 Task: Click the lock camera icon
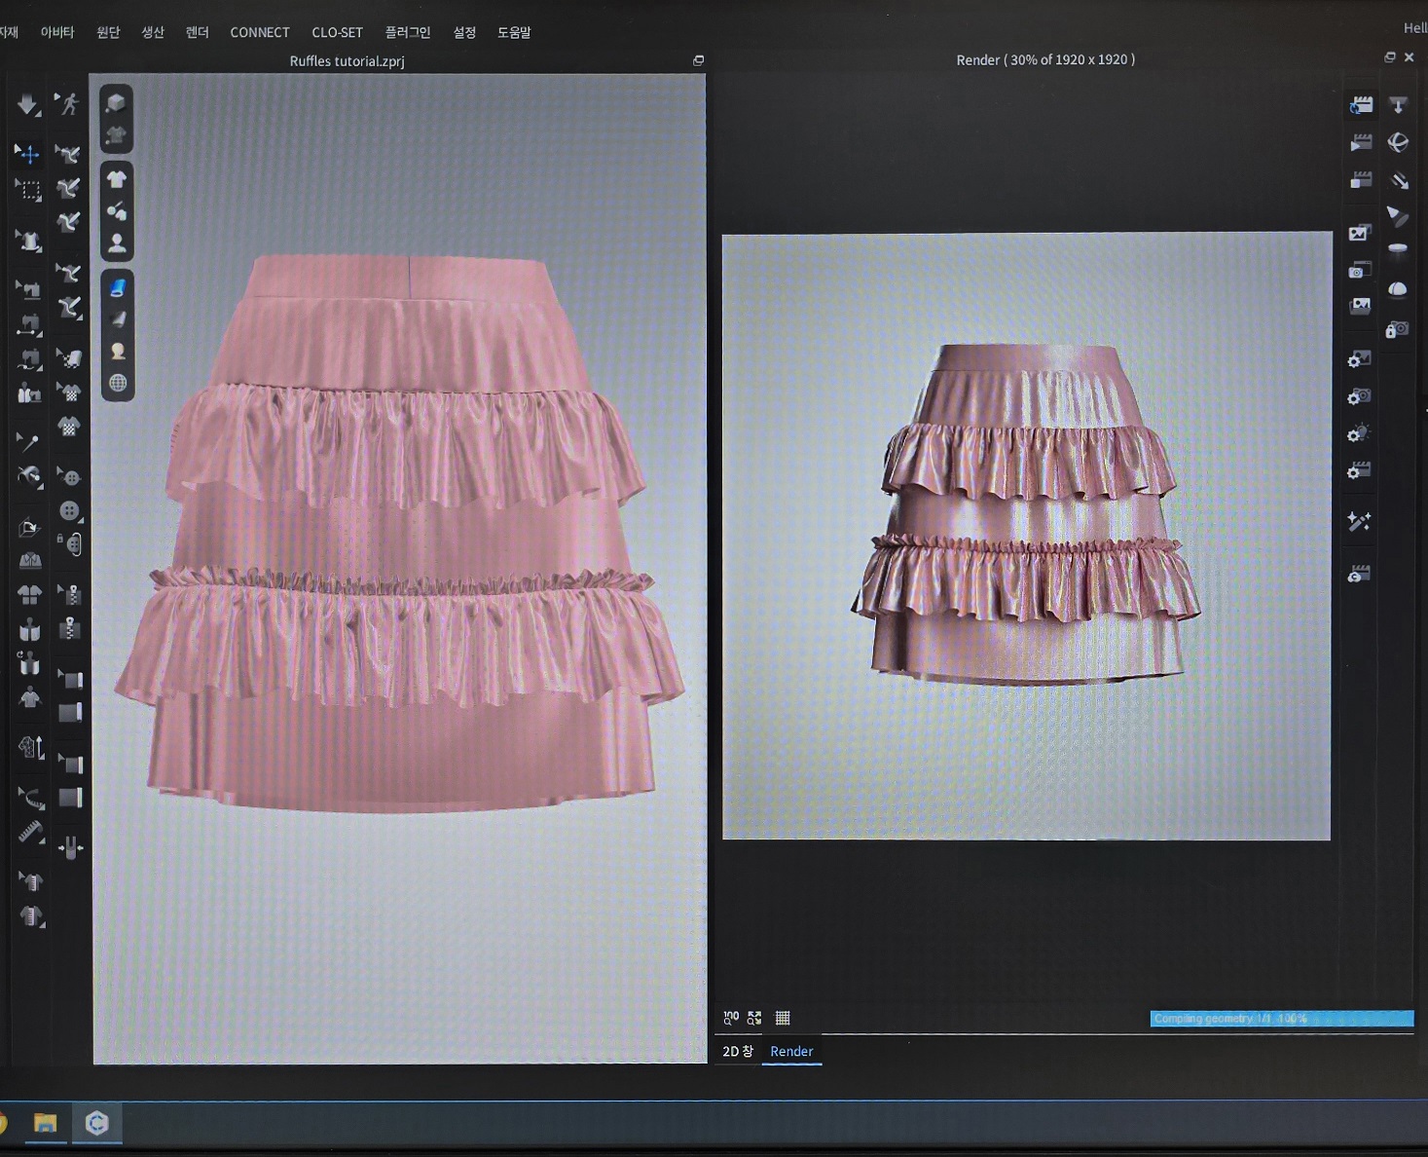[x=1397, y=330]
